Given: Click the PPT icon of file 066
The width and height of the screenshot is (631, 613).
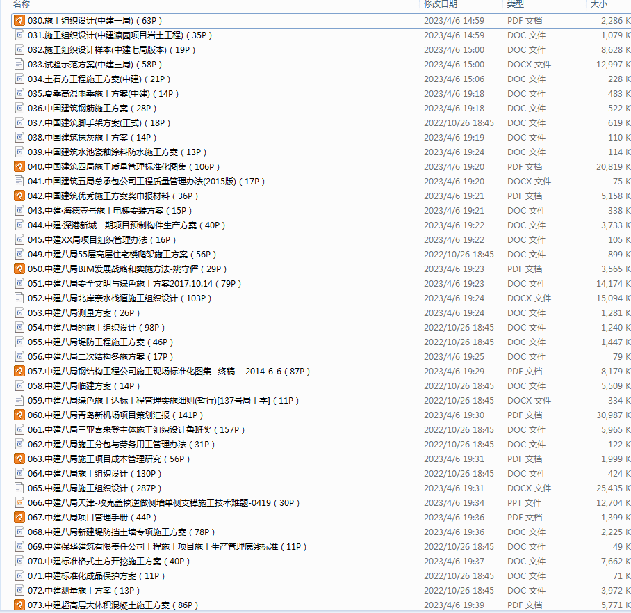Looking at the screenshot, I should [19, 502].
